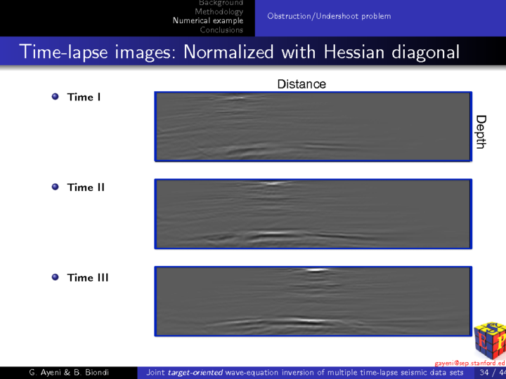This screenshot has height=379, width=506.
Task: Click the vertical Depth axis label
Action: point(480,132)
